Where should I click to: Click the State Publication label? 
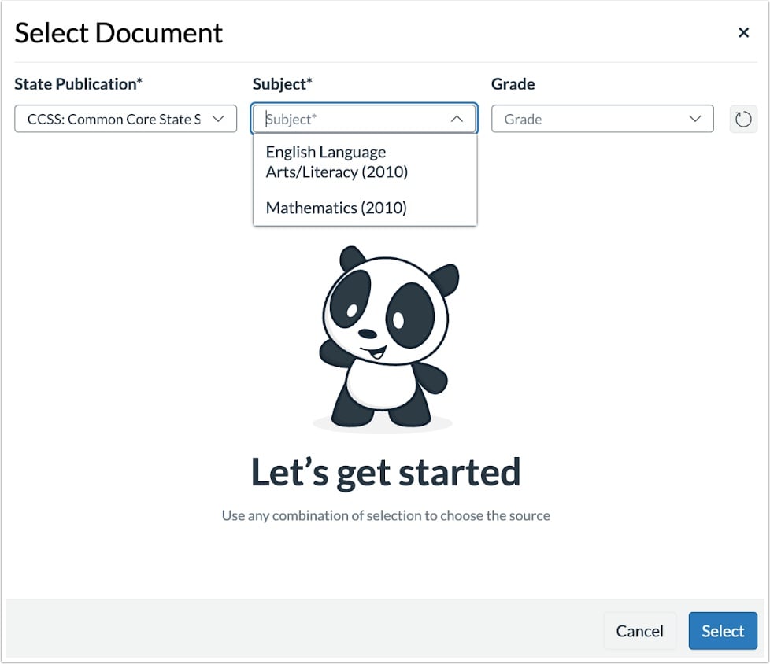[78, 84]
